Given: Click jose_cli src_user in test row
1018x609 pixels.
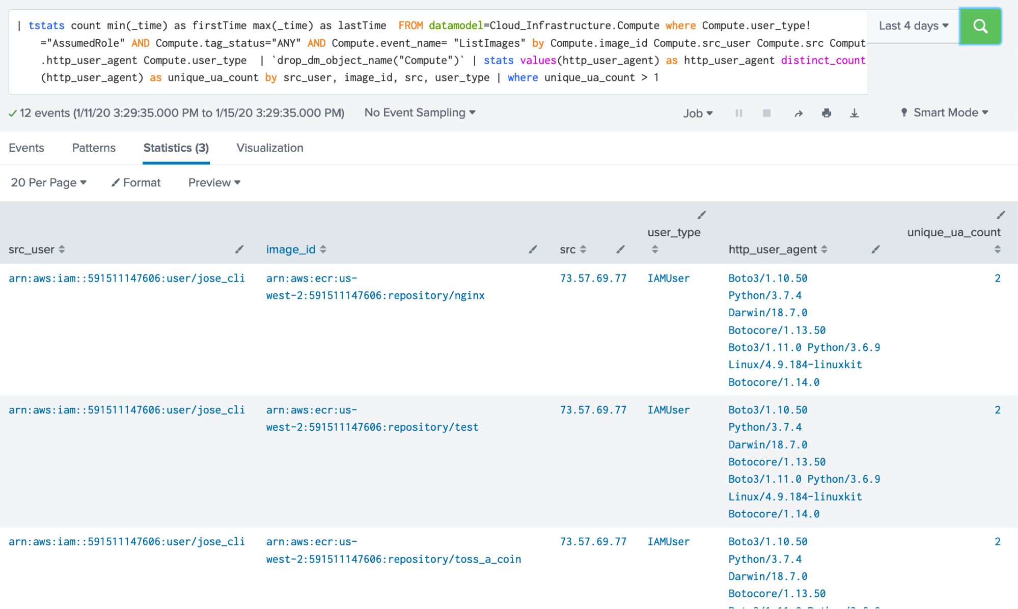Looking at the screenshot, I should tap(127, 410).
